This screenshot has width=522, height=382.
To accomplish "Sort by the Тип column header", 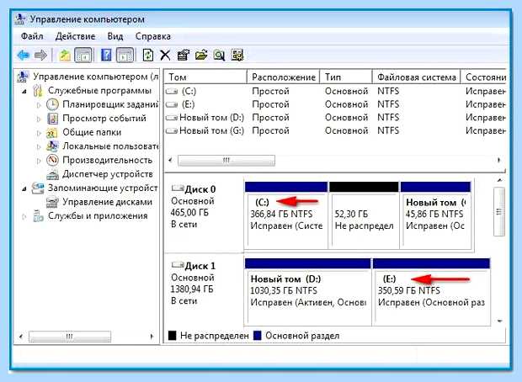I will coord(346,77).
